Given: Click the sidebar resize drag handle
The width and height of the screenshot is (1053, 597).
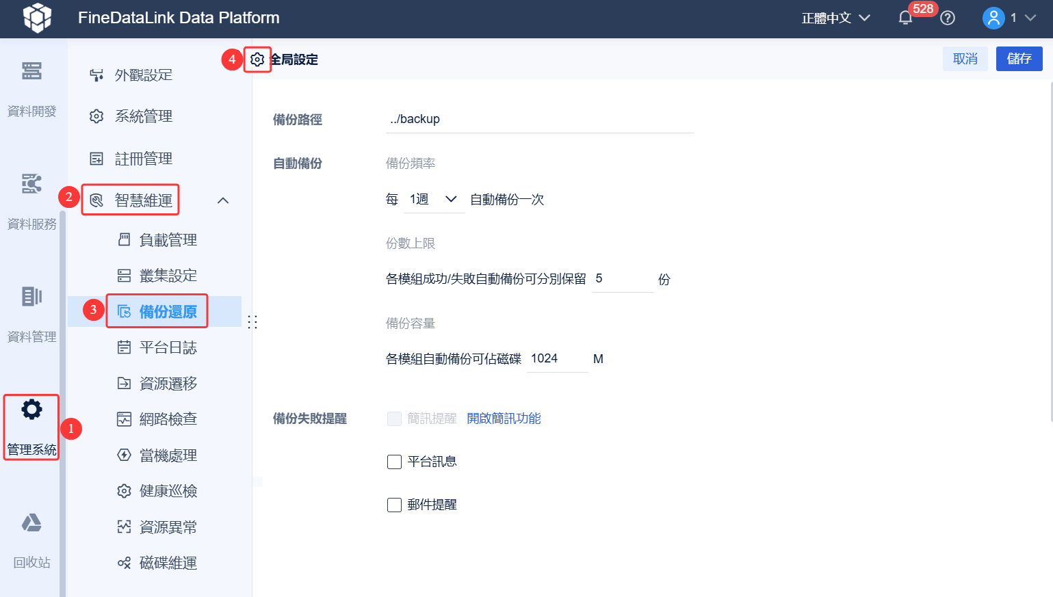Looking at the screenshot, I should point(252,322).
